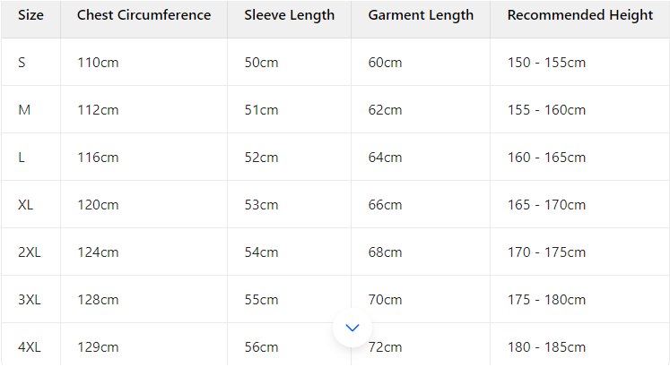
Task: Select the Chest Circumference column header
Action: (144, 15)
